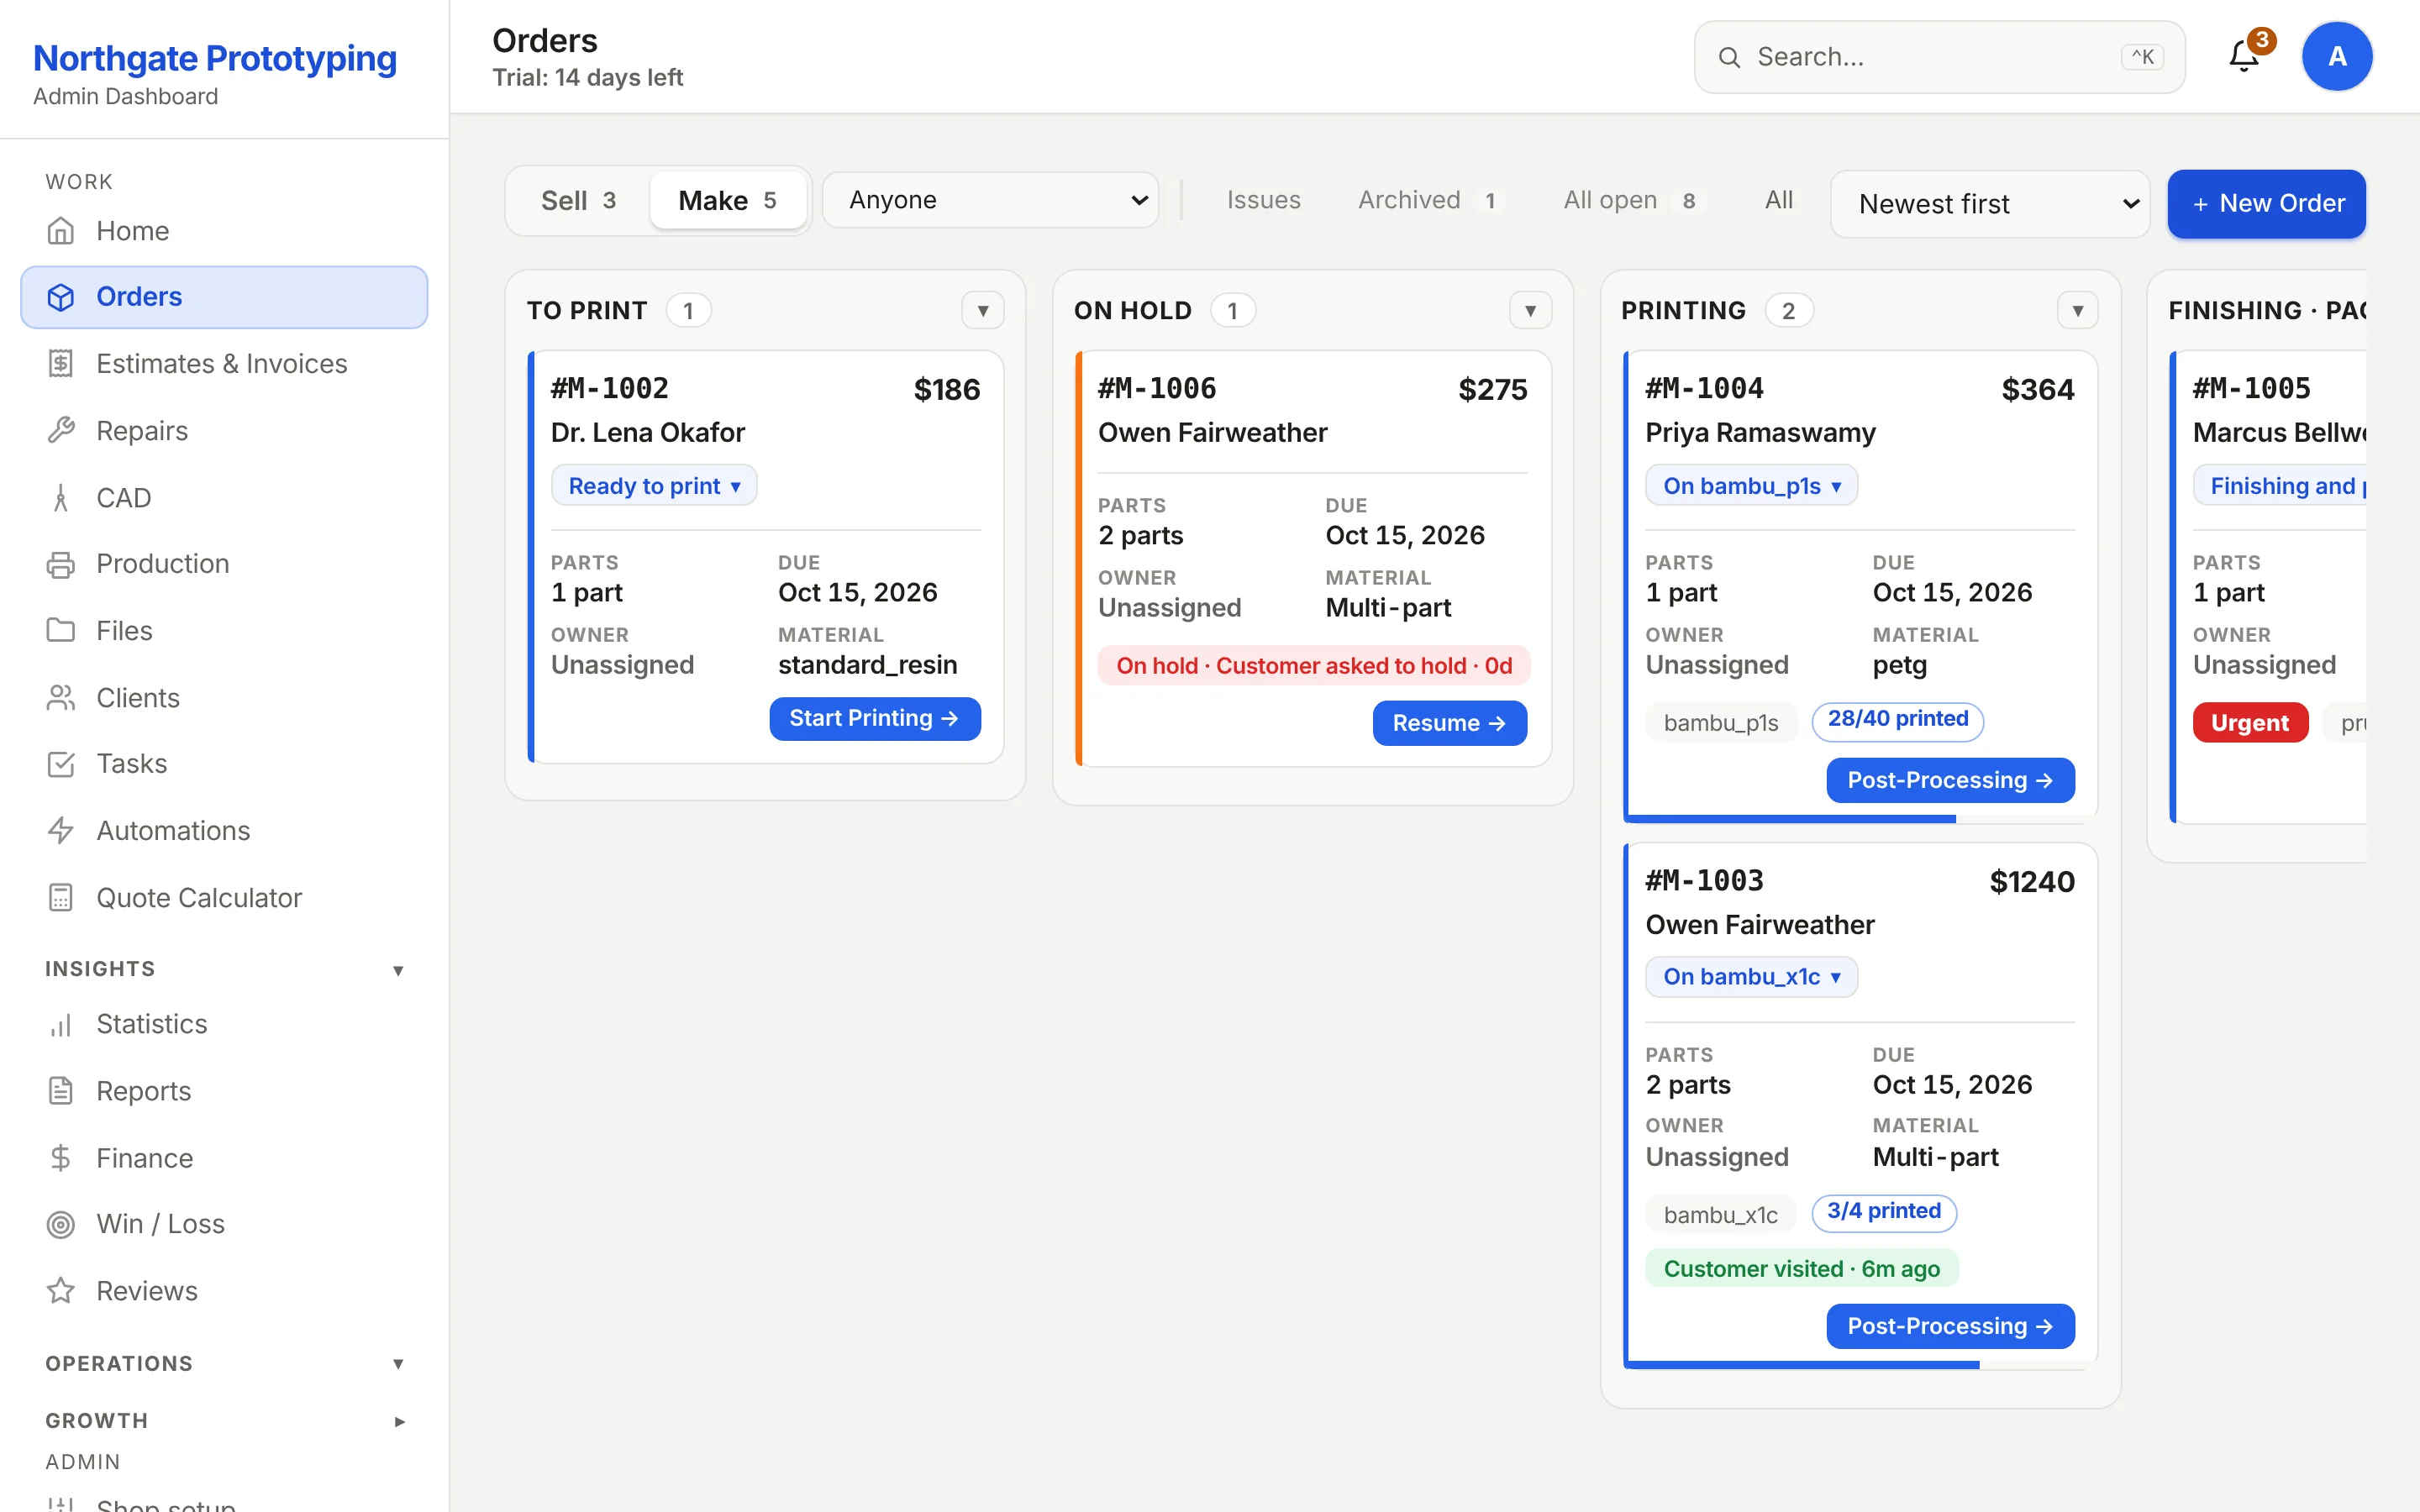The image size is (2420, 1512).
Task: Open Tasks checkbox icon
Action: [61, 764]
